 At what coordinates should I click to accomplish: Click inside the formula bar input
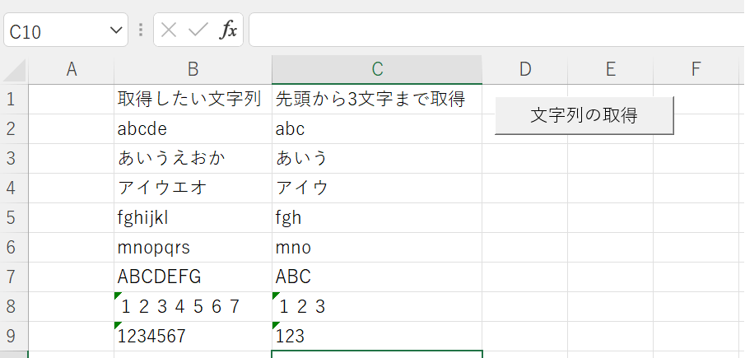494,30
